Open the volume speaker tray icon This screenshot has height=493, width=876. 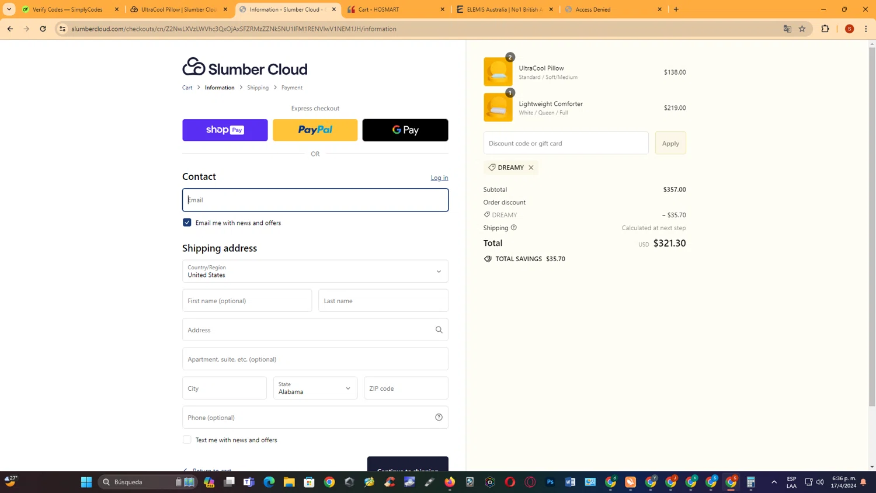pyautogui.click(x=820, y=482)
